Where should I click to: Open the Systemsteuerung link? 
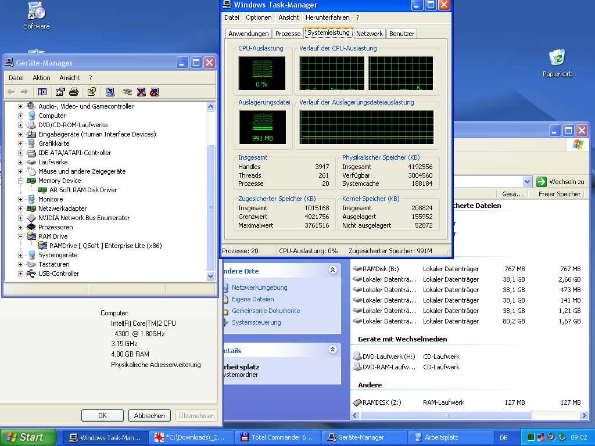pos(256,322)
